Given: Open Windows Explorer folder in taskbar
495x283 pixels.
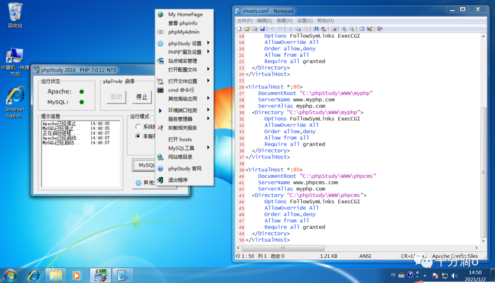Looking at the screenshot, I should (56, 275).
